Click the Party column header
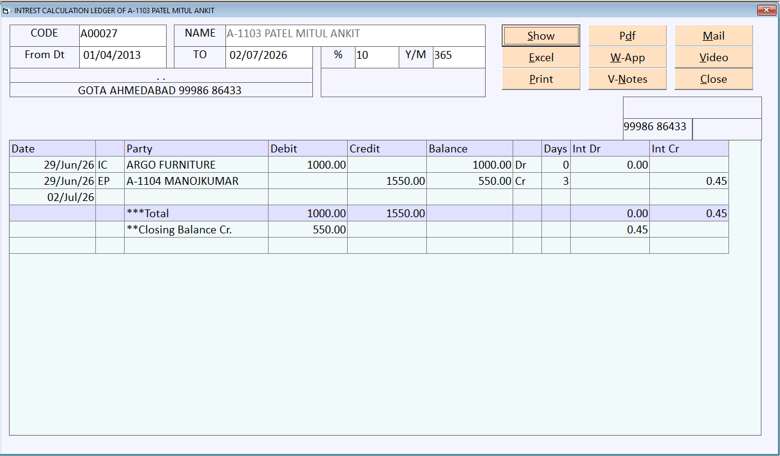Image resolution: width=780 pixels, height=456 pixels. [x=196, y=149]
